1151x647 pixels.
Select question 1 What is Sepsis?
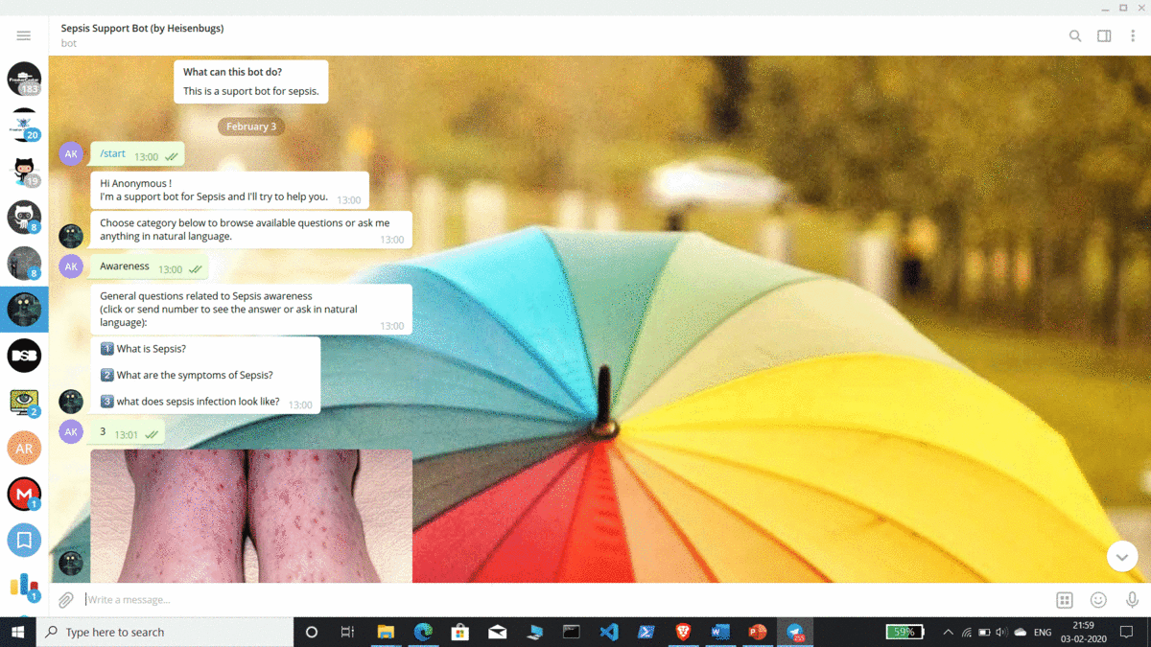143,349
